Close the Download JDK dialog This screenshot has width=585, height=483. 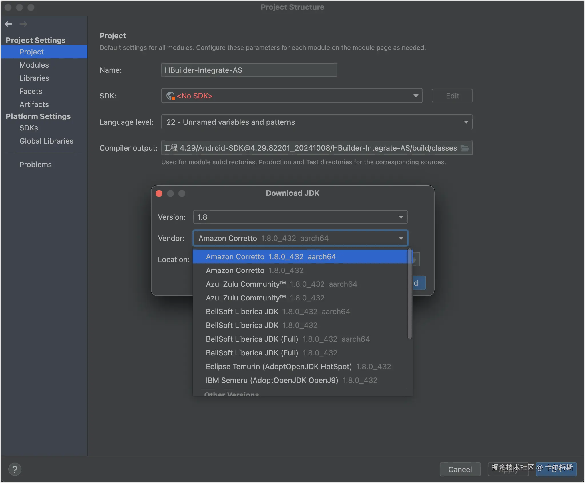coord(159,193)
